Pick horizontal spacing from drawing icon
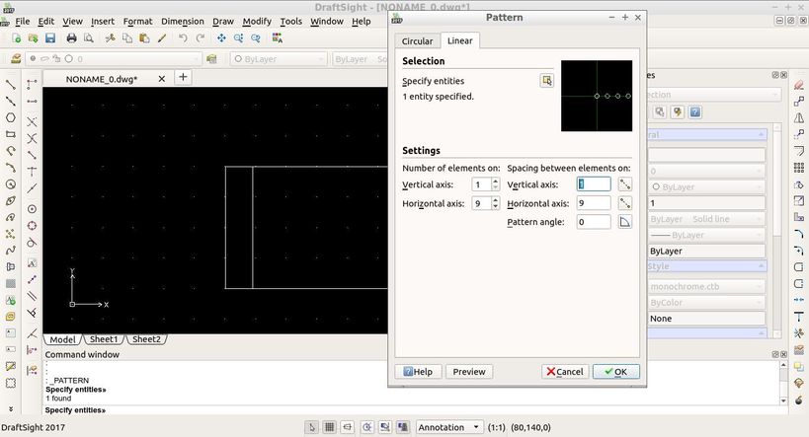The image size is (809, 437). click(x=625, y=203)
